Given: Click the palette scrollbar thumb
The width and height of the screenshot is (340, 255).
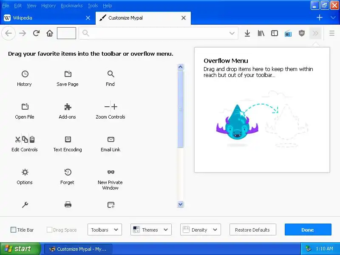Looking at the screenshot, I should click(180, 109).
